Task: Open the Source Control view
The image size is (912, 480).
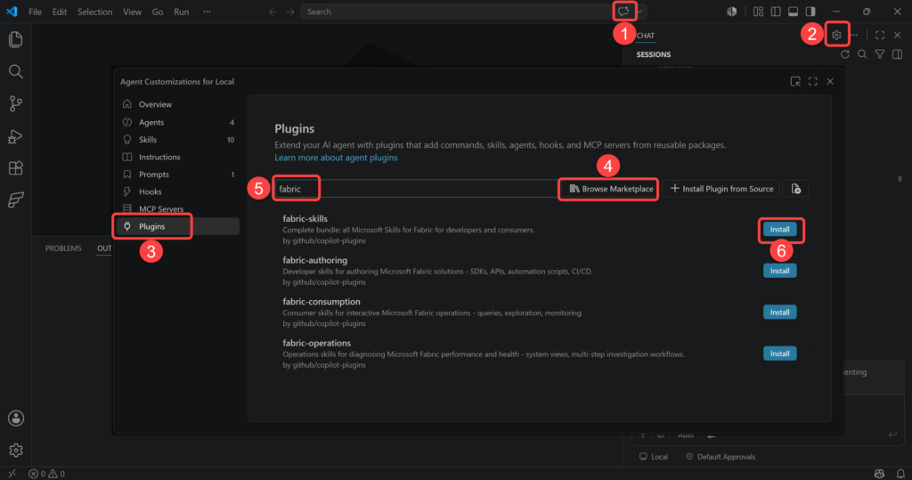Action: [x=16, y=103]
